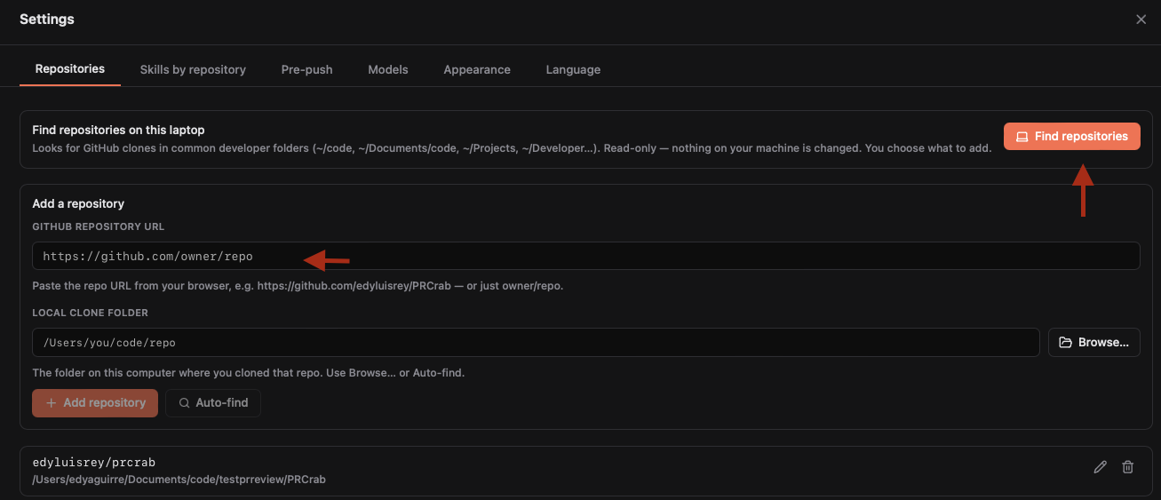
Task: Edit the edyluisrey/prcrab repository entry
Action: (1100, 467)
